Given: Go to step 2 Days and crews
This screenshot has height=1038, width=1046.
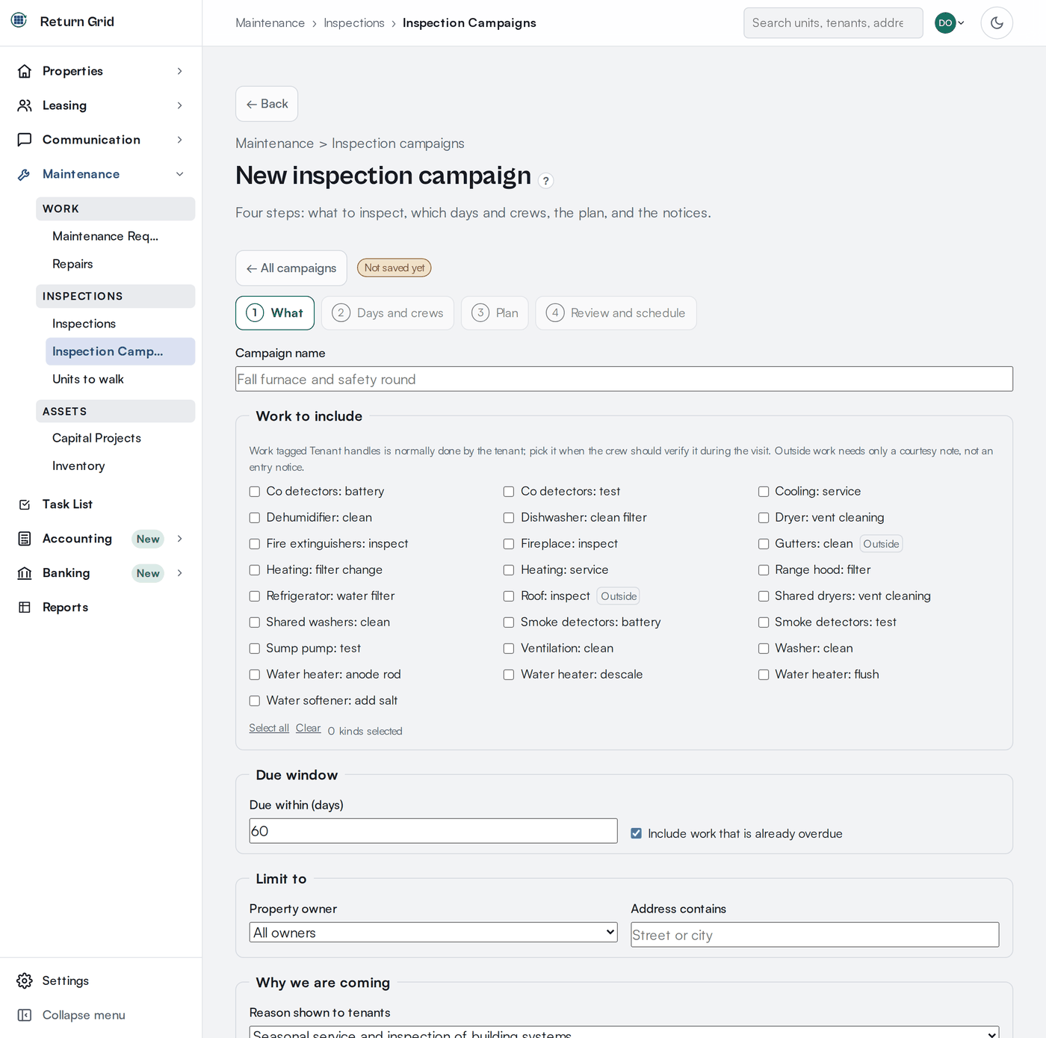Looking at the screenshot, I should coord(388,313).
